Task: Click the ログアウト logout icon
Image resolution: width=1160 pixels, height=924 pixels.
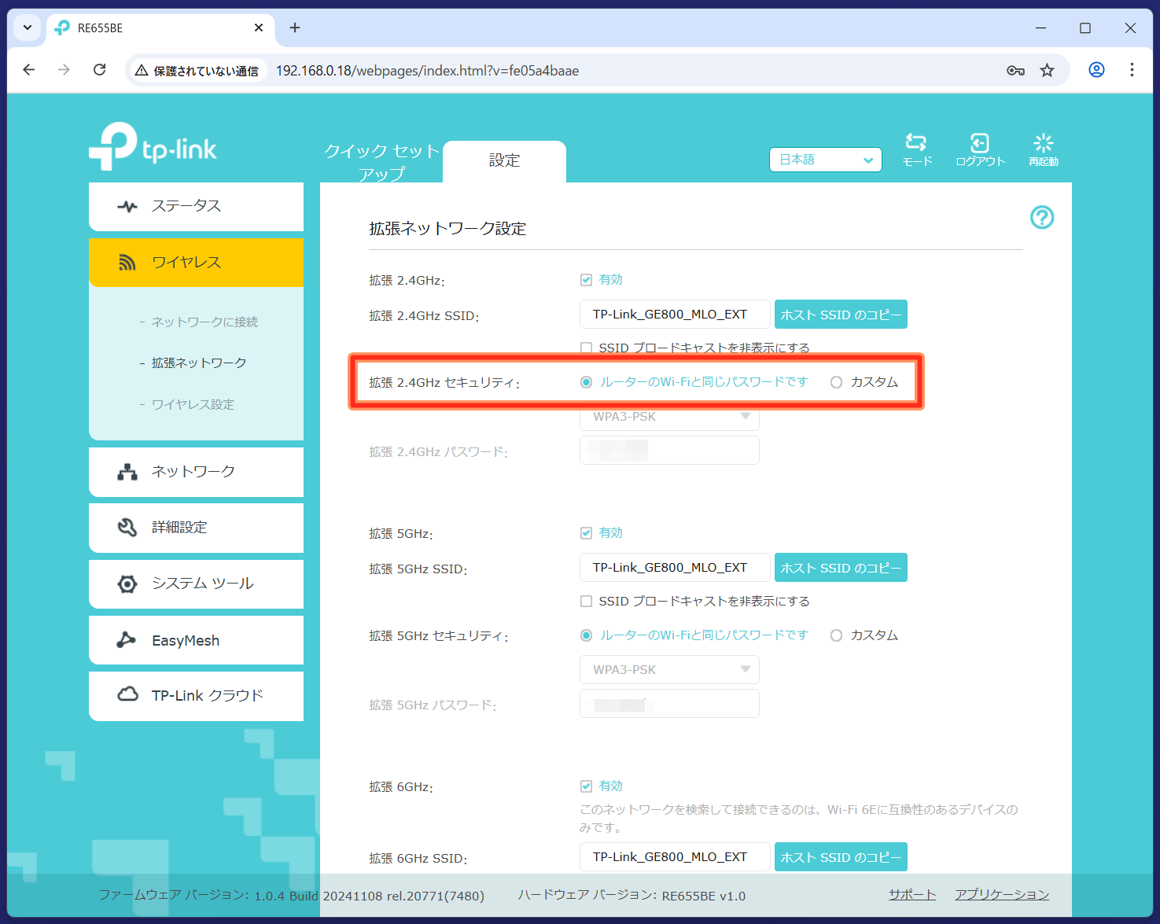Action: click(980, 142)
